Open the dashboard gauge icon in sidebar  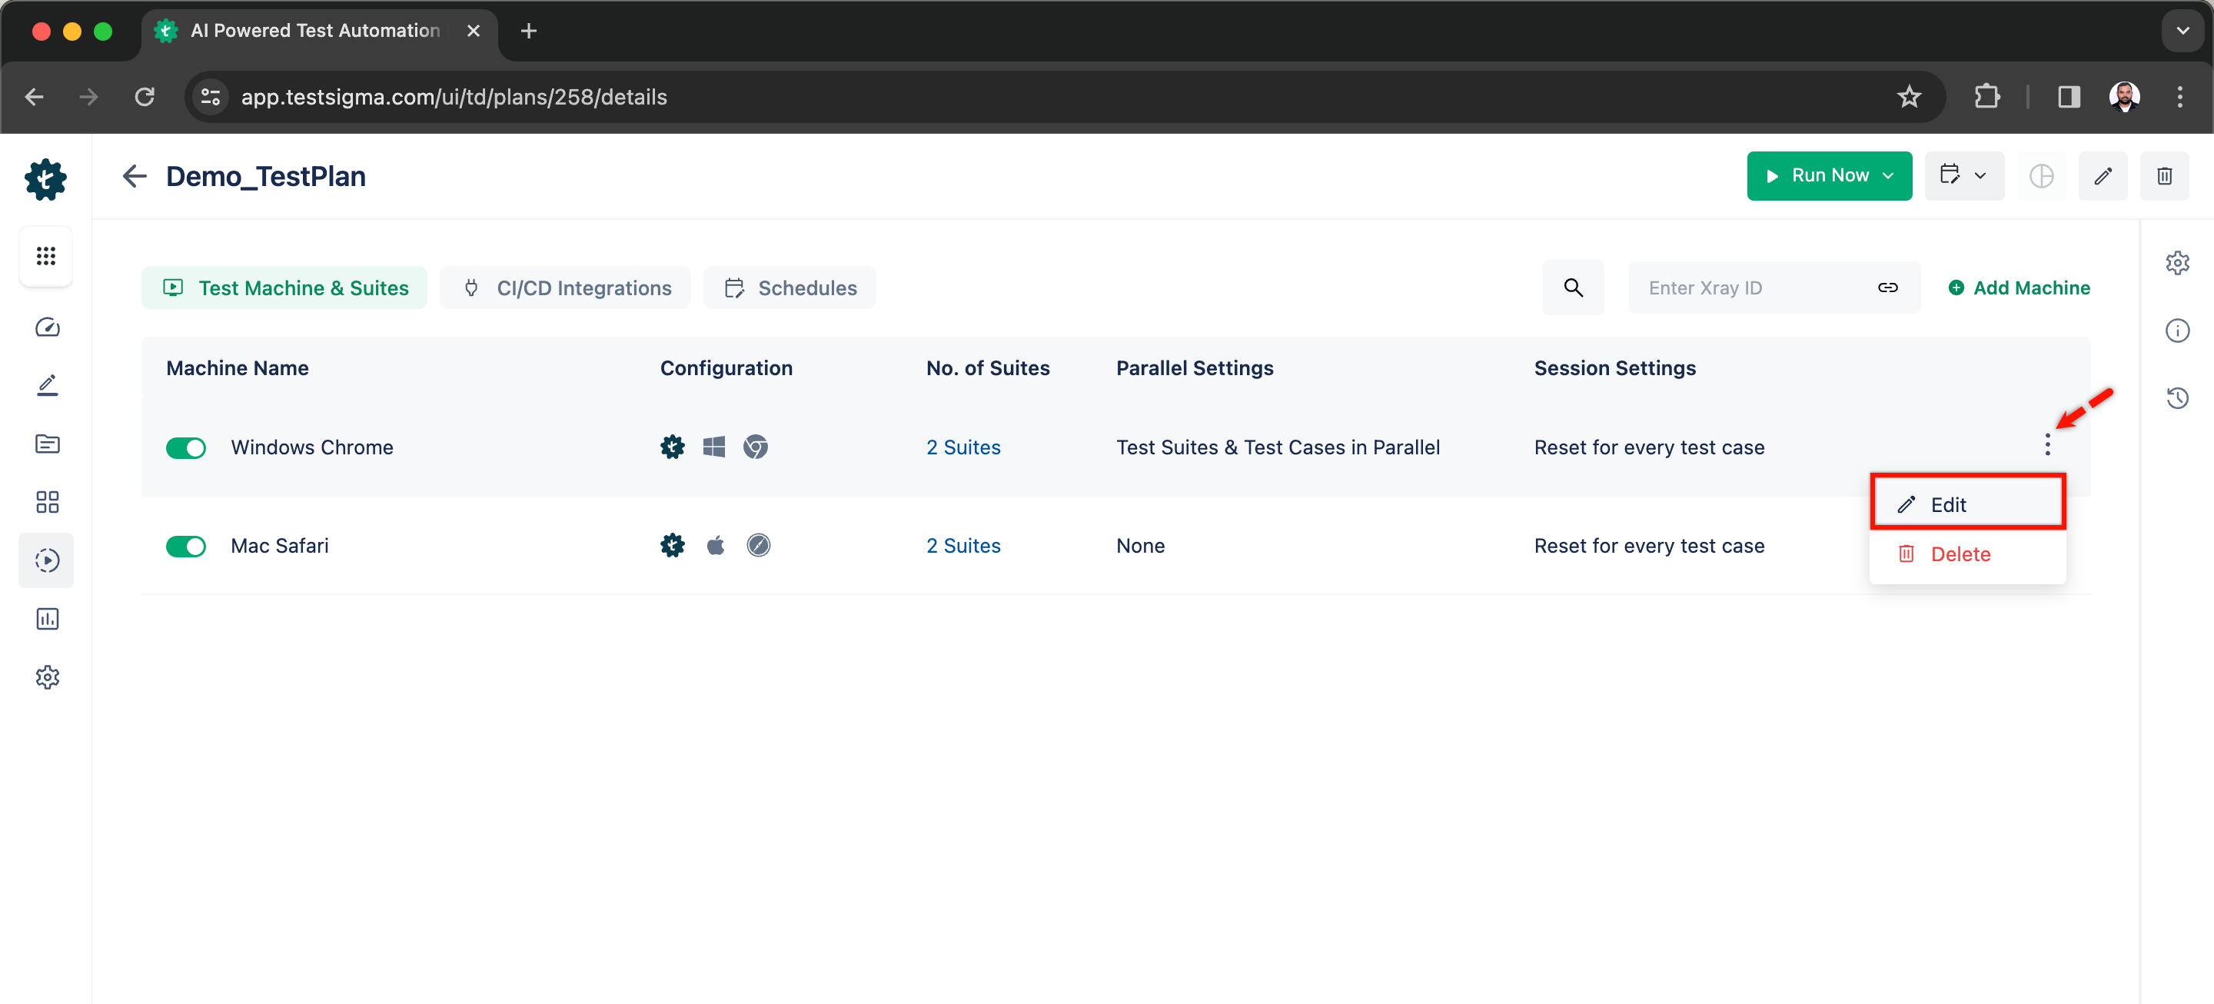(x=47, y=327)
